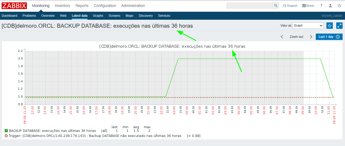Screen dimensions: 345x146
Task: Click the legend label BACKUP DATABASE execuções
Action: tap(52, 131)
